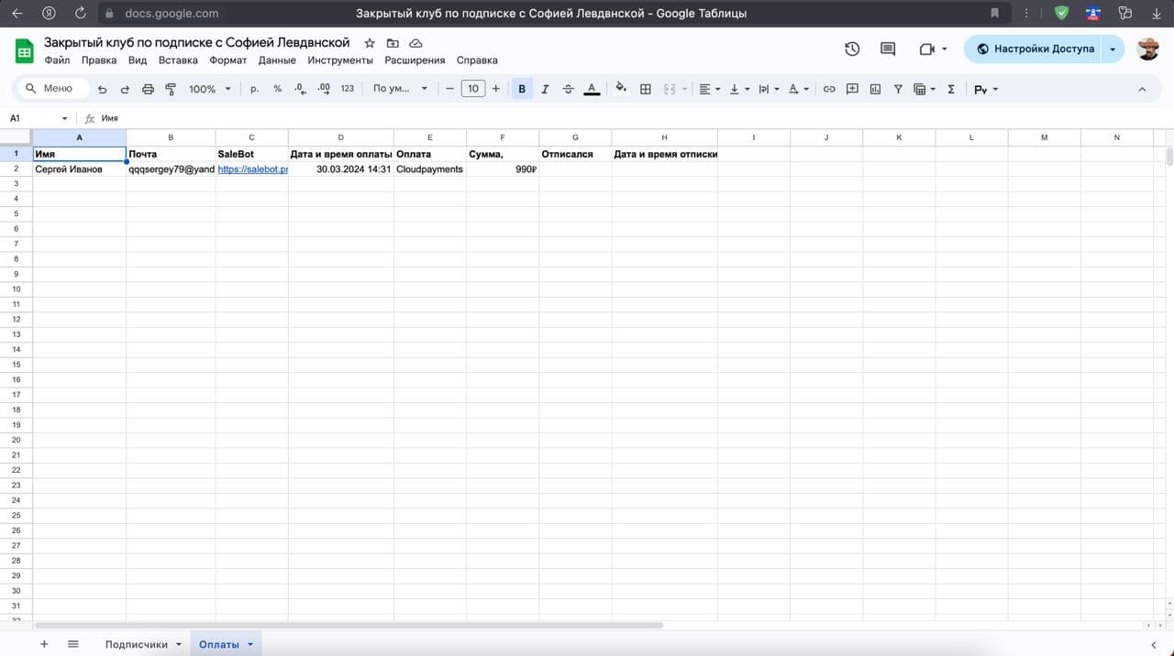Open version history clock icon
This screenshot has height=656, width=1174.
[852, 49]
